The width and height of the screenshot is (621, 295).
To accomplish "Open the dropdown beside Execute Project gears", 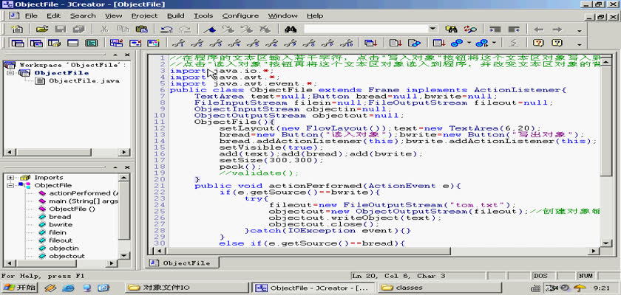I will click(469, 43).
